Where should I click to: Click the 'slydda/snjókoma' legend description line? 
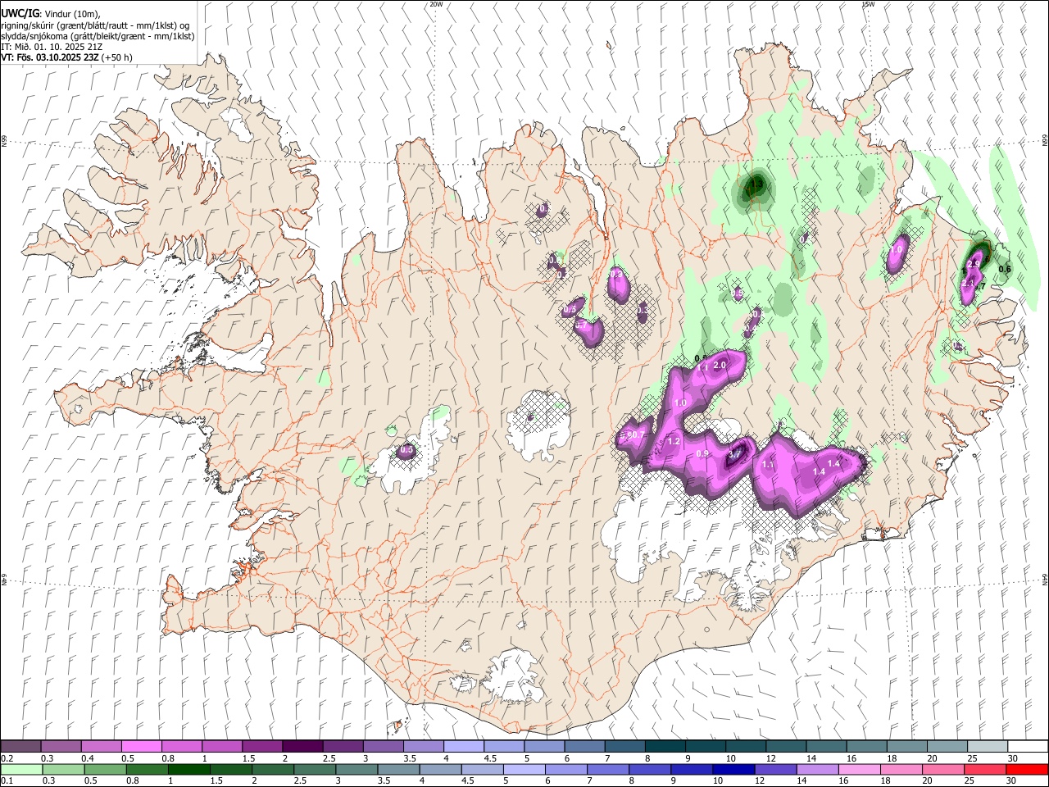click(x=98, y=36)
